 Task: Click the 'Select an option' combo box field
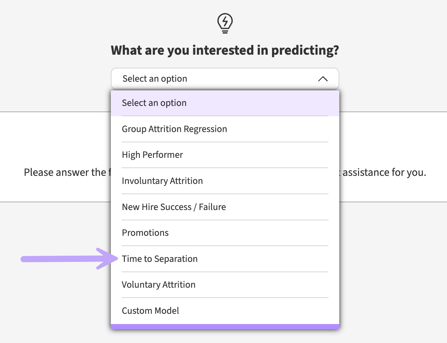click(x=225, y=79)
